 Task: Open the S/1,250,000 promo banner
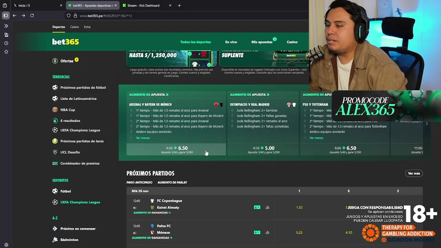pos(172,59)
